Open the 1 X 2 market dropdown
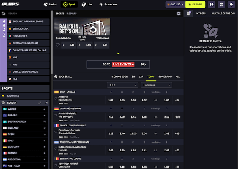The image size is (238, 169). tap(122, 85)
